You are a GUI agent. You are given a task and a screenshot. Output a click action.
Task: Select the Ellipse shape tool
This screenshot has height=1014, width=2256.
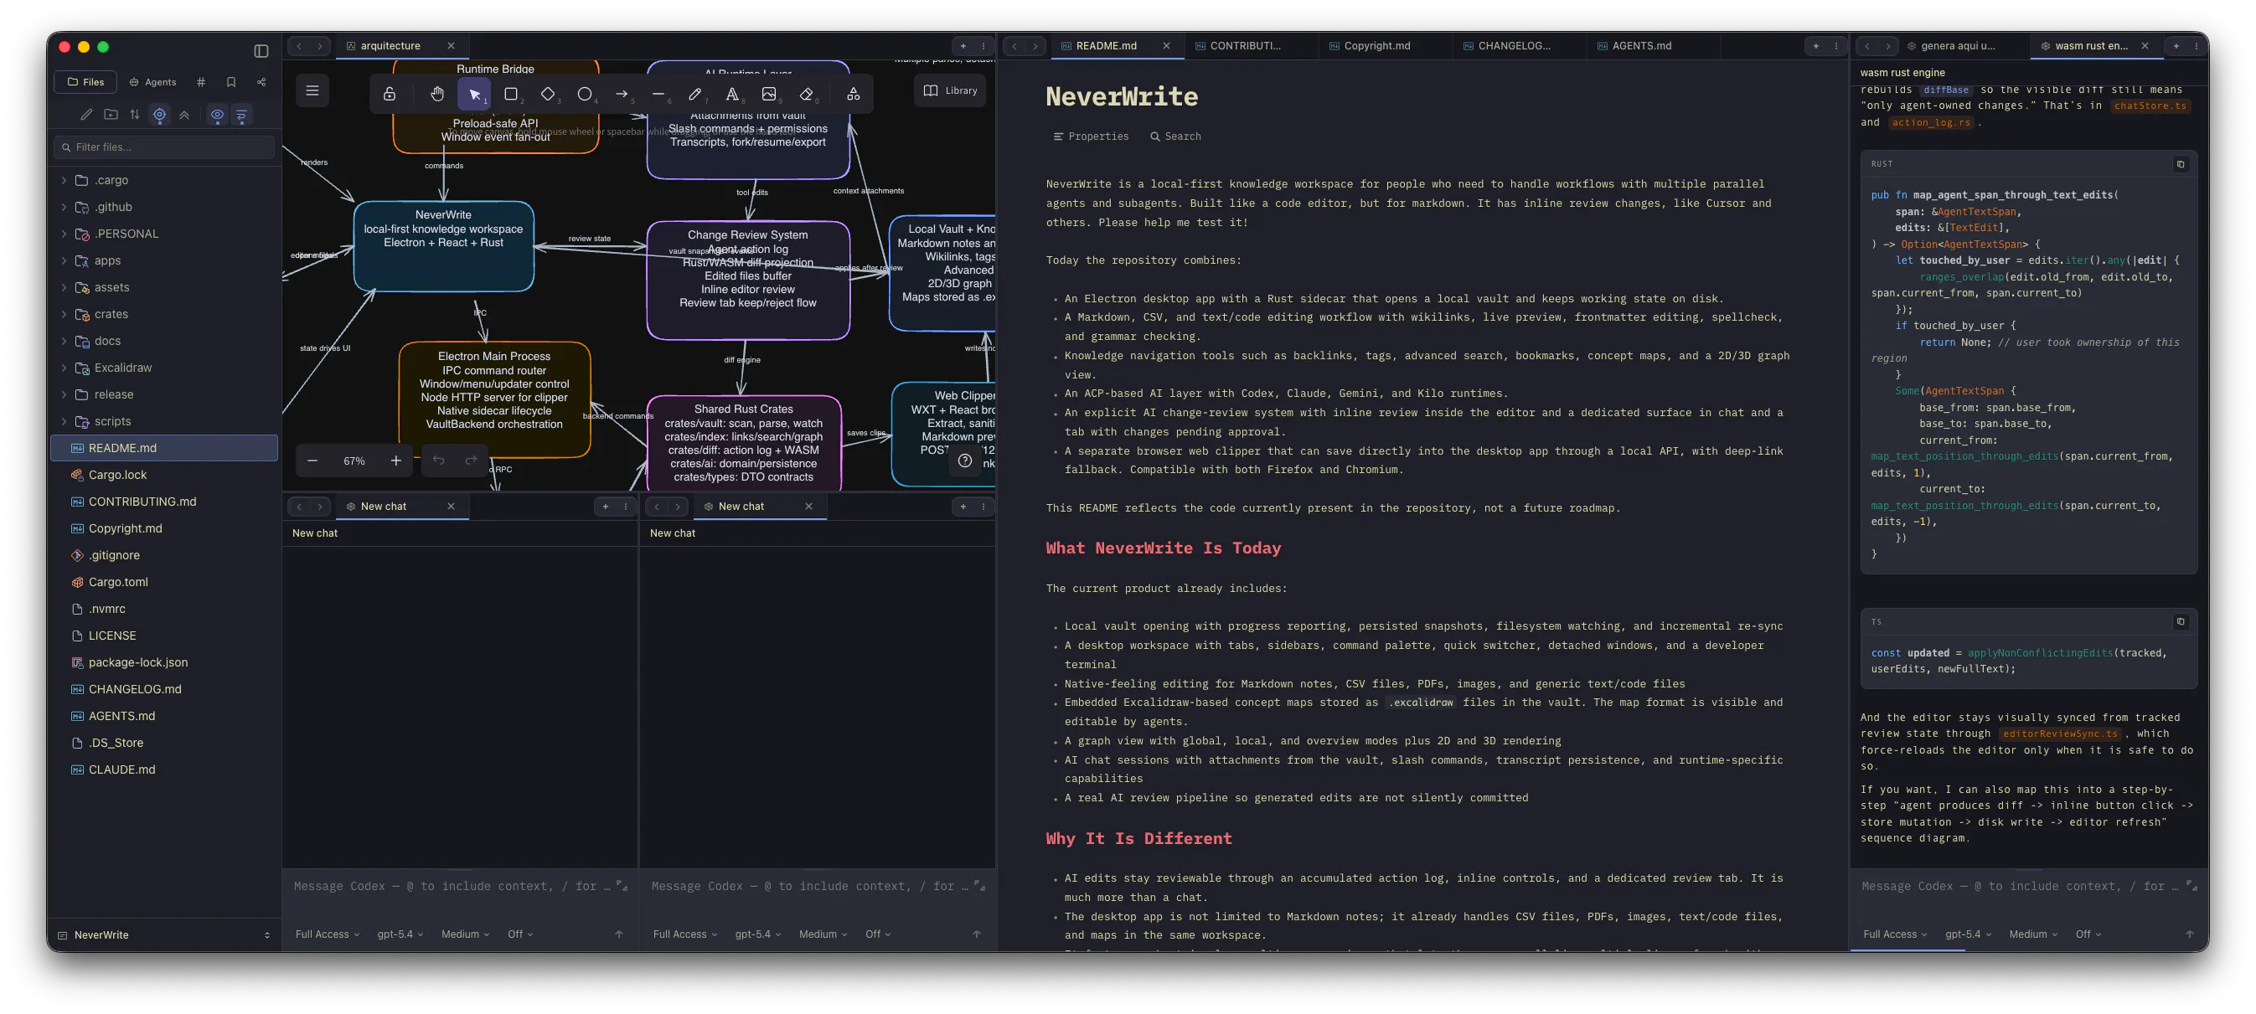585,94
